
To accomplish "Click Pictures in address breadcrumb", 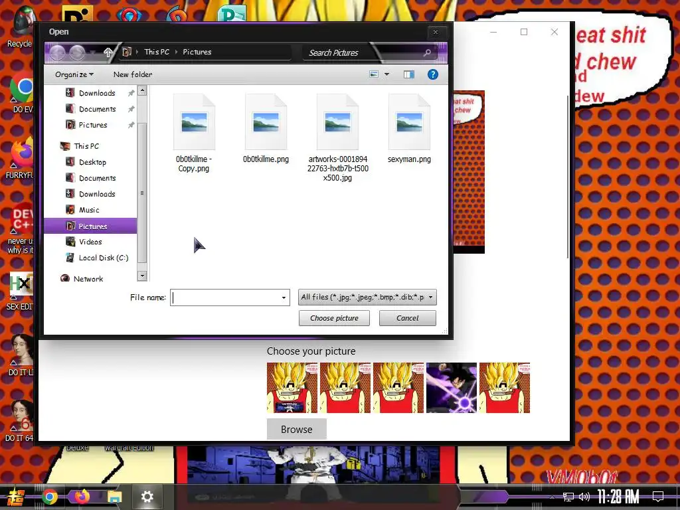I will click(x=197, y=52).
